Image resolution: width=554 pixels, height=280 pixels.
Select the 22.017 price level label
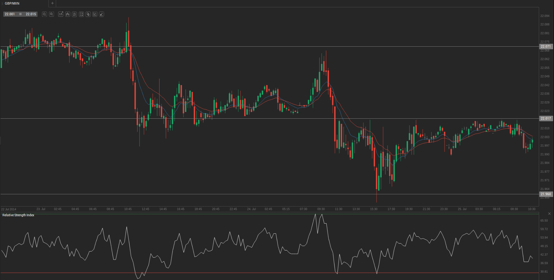tap(546, 118)
